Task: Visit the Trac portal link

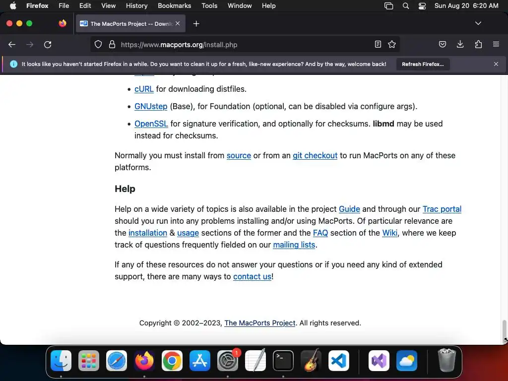Action: pyautogui.click(x=442, y=209)
